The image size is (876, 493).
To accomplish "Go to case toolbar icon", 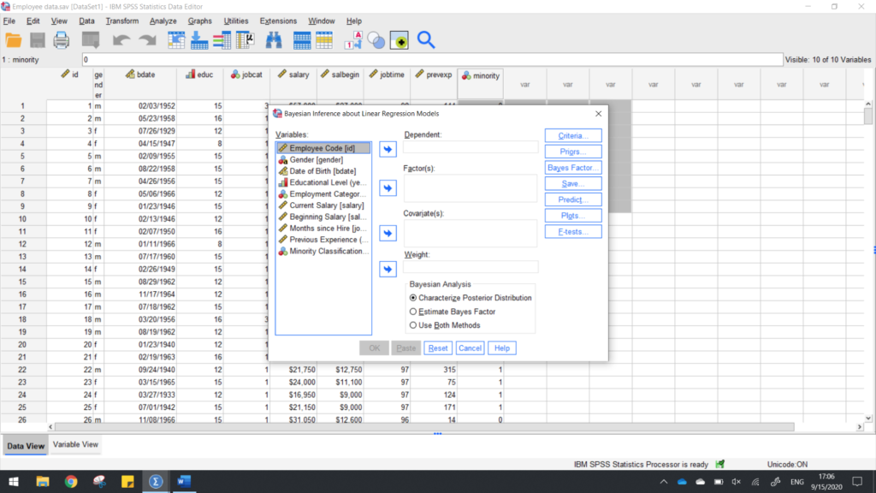I will (x=176, y=40).
